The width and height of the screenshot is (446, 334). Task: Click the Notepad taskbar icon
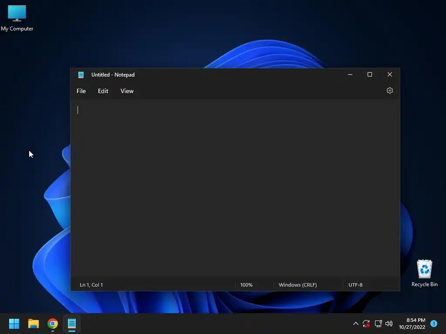[x=72, y=324]
